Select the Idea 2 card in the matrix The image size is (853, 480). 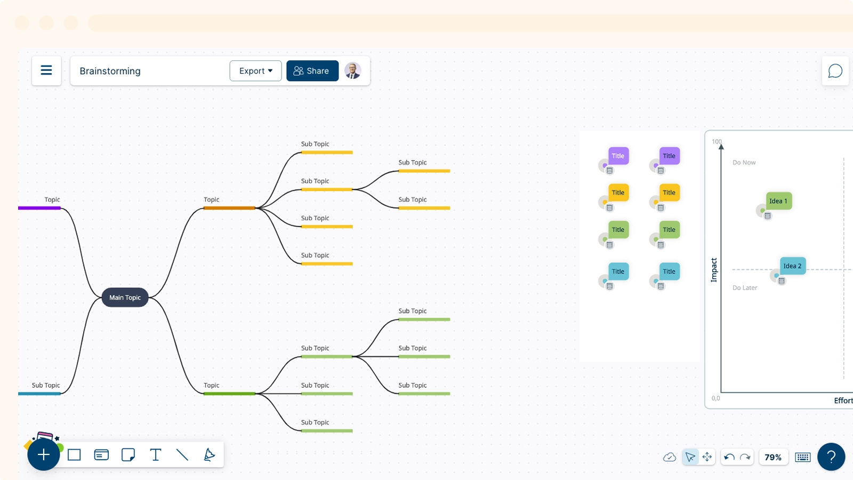tap(793, 266)
